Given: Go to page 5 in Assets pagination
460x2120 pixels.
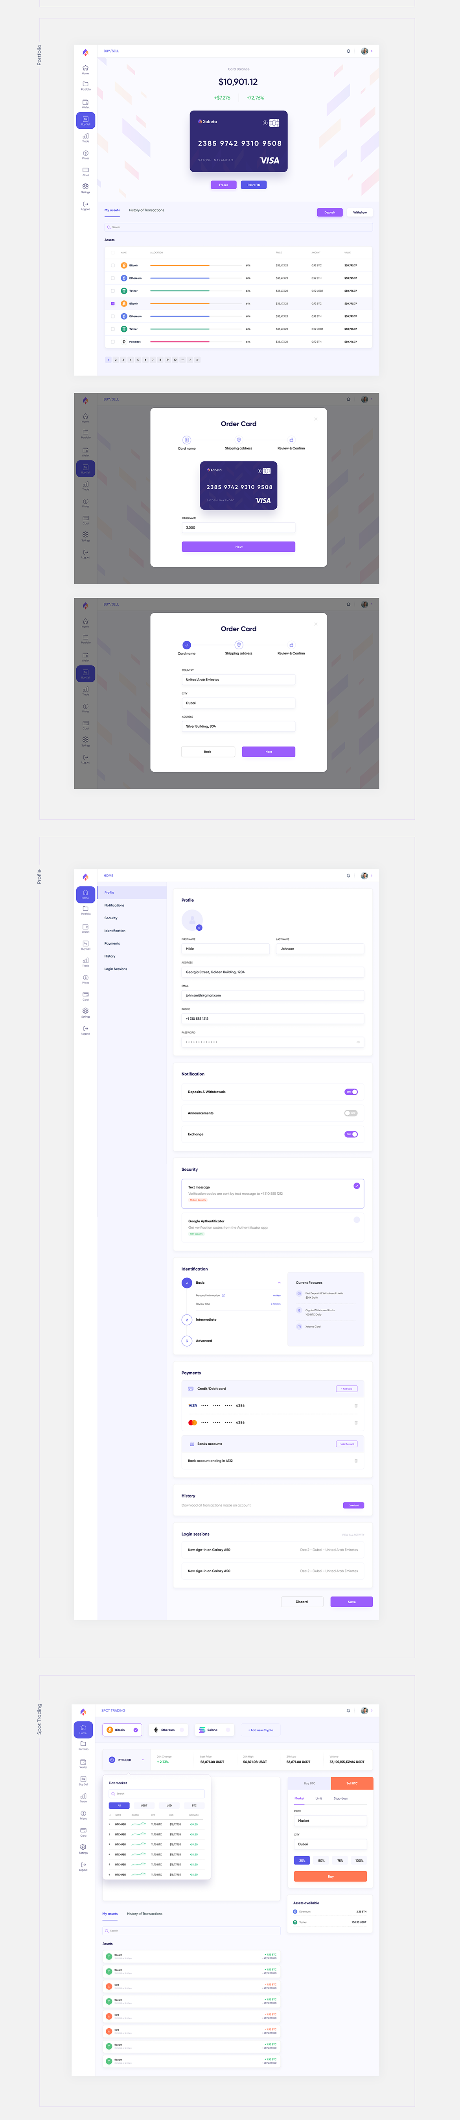Looking at the screenshot, I should pyautogui.click(x=138, y=360).
